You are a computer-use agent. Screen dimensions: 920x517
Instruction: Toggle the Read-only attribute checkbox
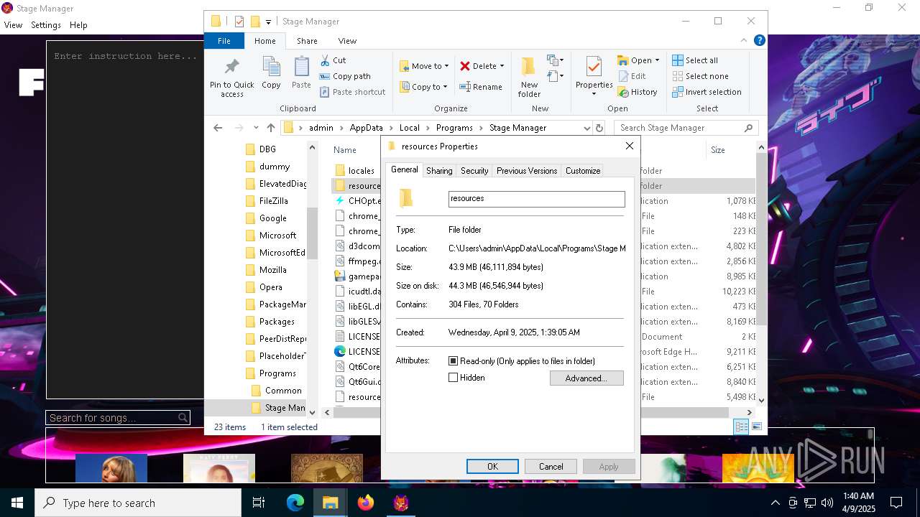pos(454,361)
